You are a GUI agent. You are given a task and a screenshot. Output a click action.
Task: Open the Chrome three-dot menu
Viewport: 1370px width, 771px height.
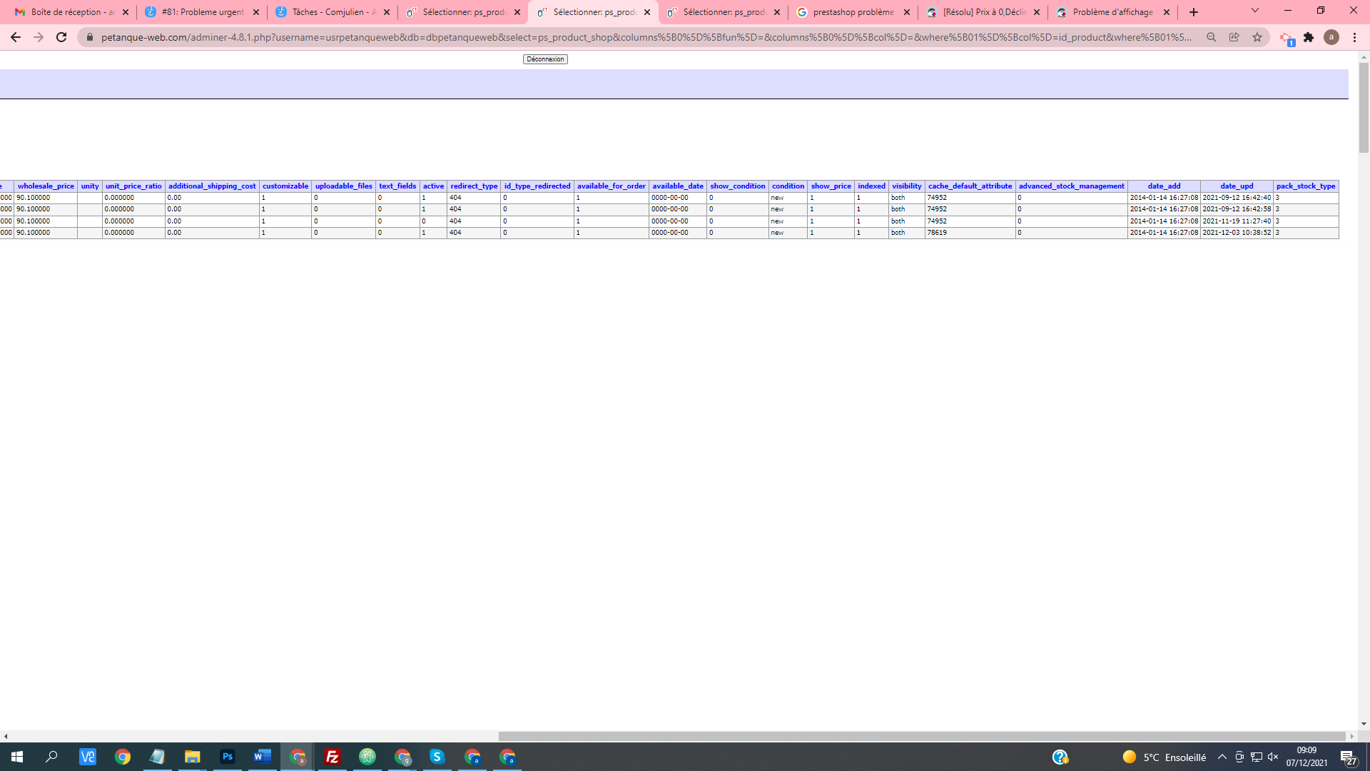click(1355, 37)
